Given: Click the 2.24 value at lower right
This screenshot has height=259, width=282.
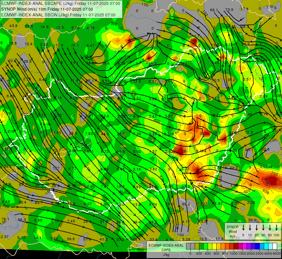Looking at the screenshot, I should [251, 202].
